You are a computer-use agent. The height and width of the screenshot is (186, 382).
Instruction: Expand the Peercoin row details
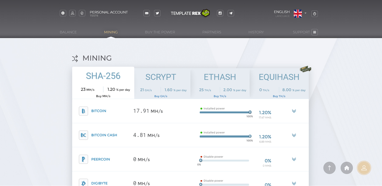(x=294, y=159)
